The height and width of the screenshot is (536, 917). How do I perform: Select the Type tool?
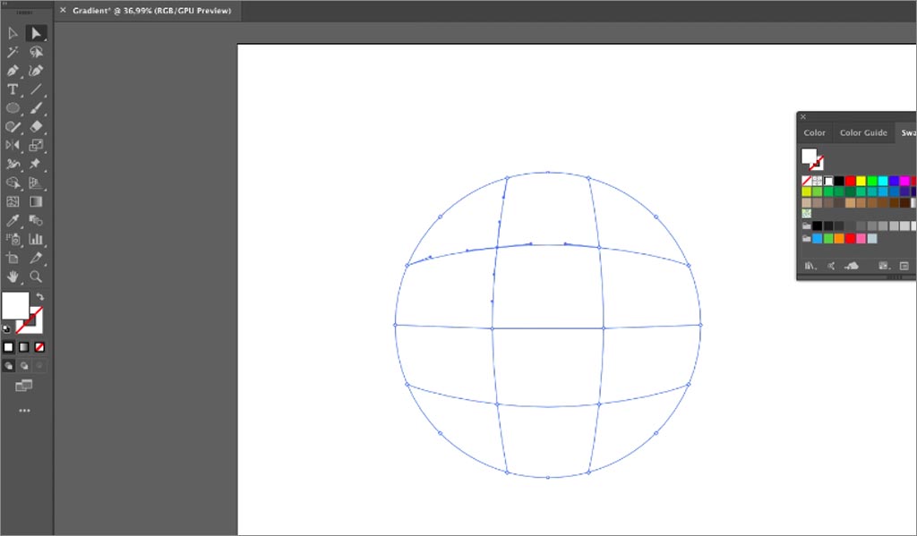[x=12, y=89]
